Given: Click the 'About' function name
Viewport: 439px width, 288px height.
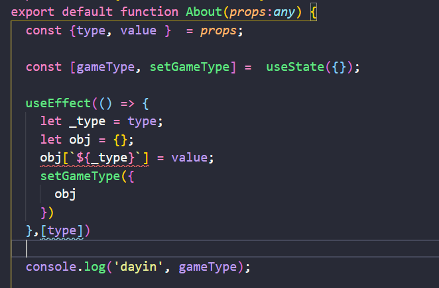Looking at the screenshot, I should coord(204,12).
